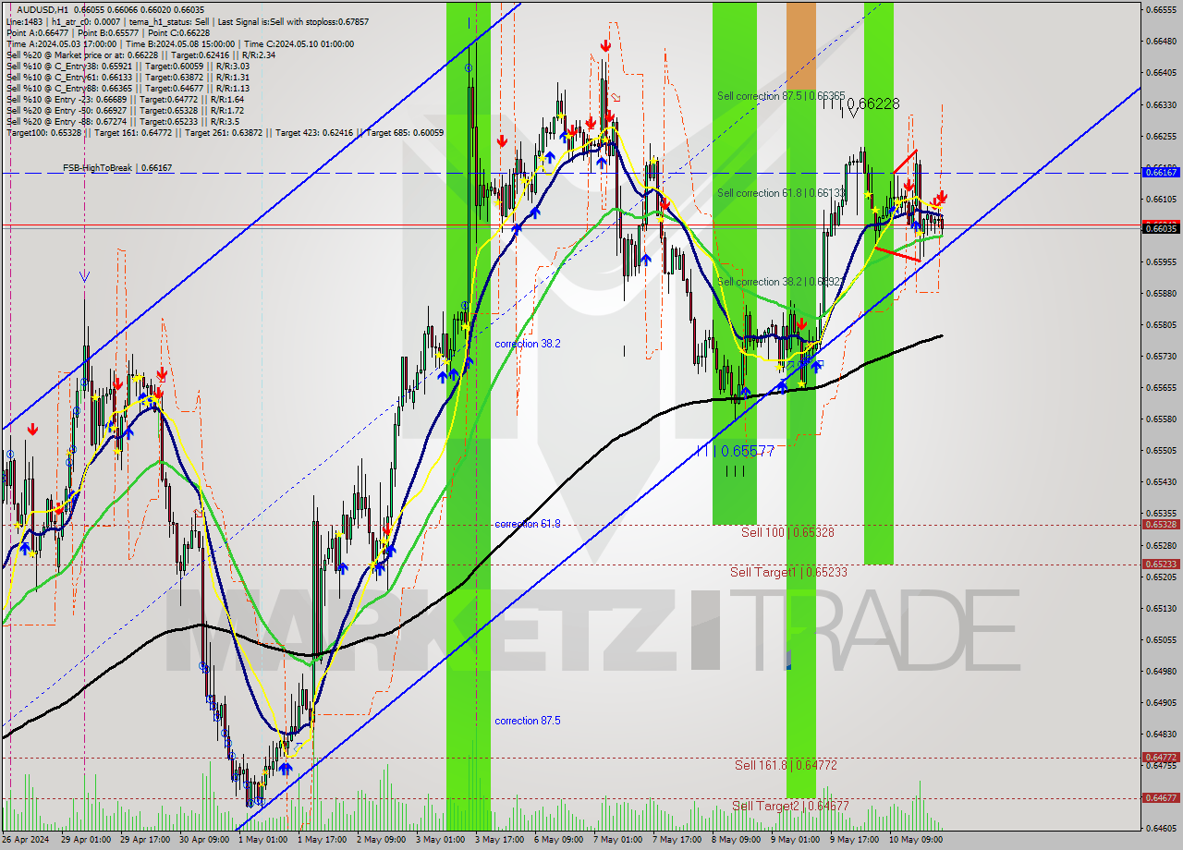Click the Sell correction 61.8 label

(780, 193)
